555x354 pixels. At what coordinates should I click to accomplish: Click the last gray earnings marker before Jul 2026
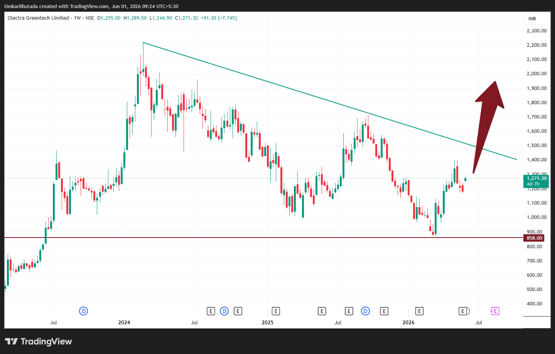point(463,311)
